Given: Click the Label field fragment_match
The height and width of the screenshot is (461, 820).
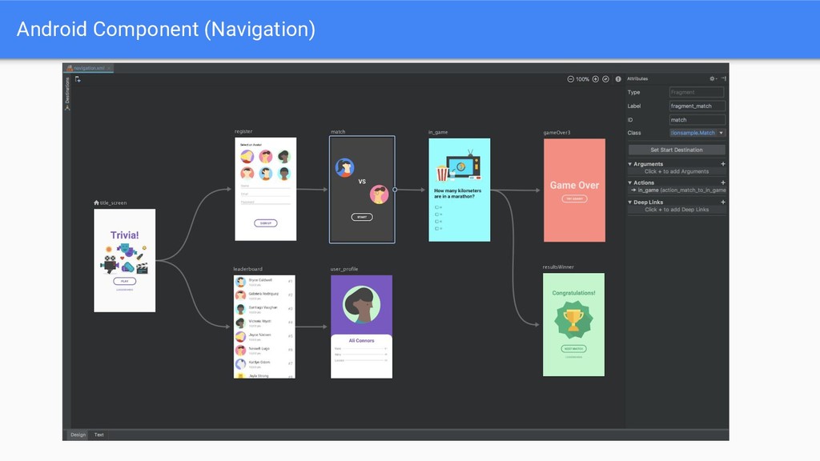Looking at the screenshot, I should [697, 106].
